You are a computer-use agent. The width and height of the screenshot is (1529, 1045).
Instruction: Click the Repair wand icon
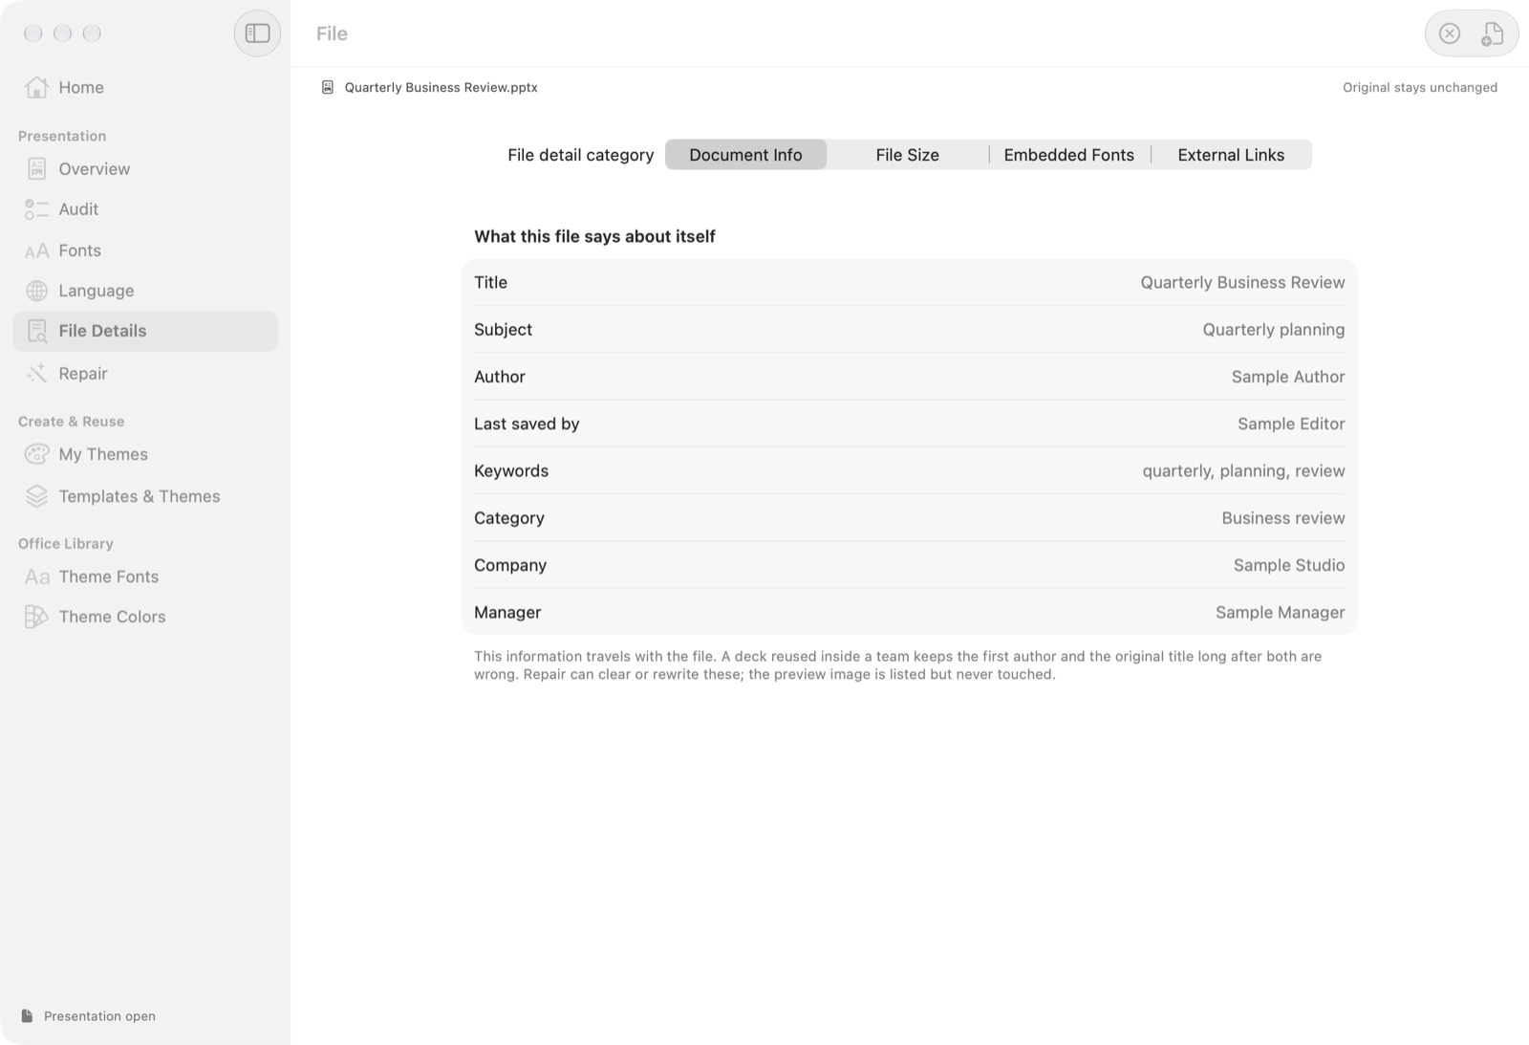tap(36, 374)
